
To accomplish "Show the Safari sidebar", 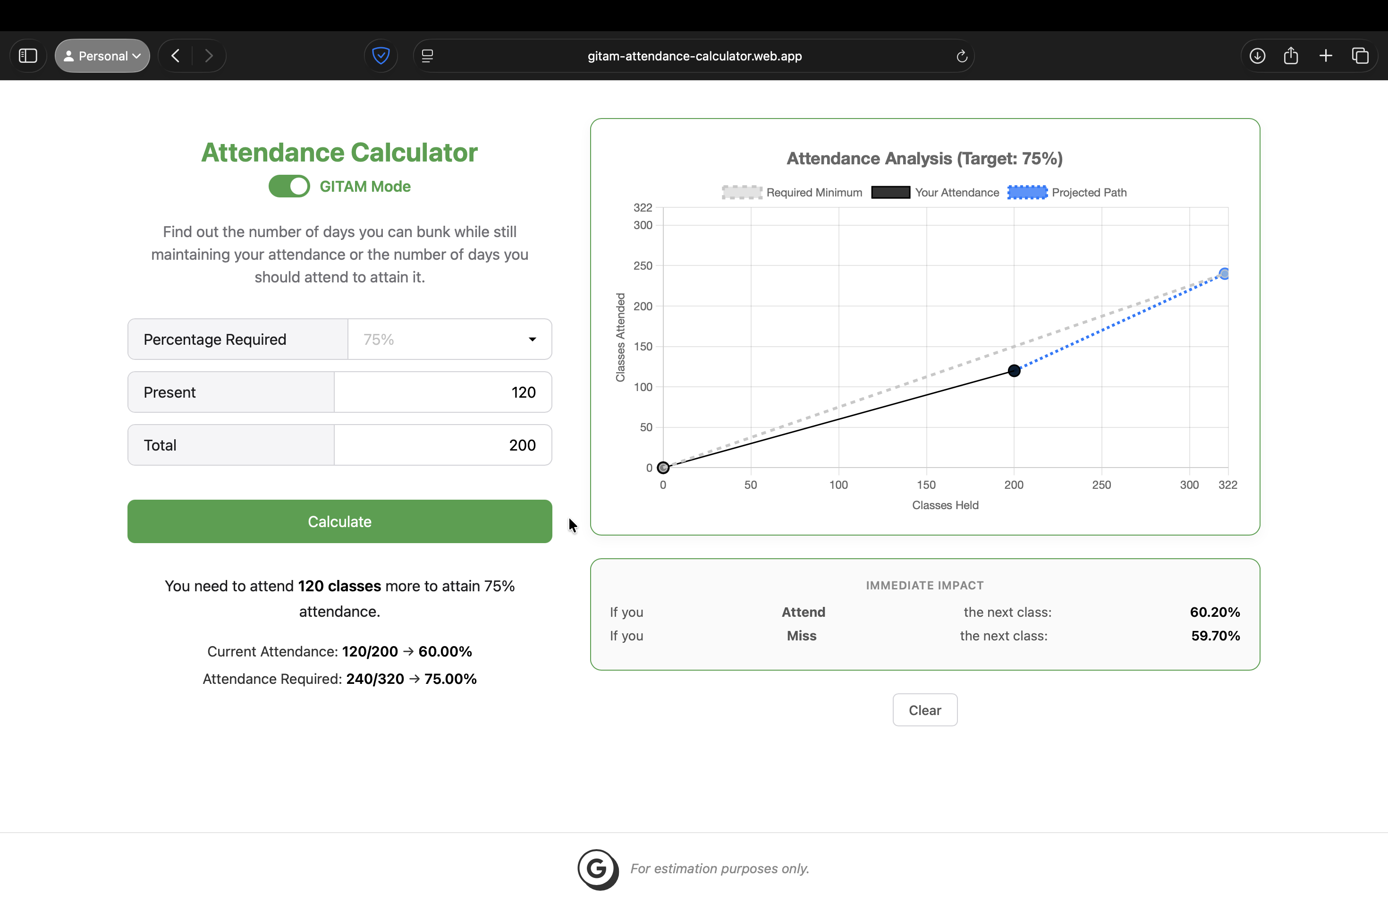I will coord(28,56).
